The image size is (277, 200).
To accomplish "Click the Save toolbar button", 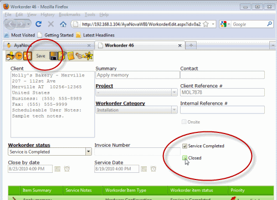I will pos(40,56).
